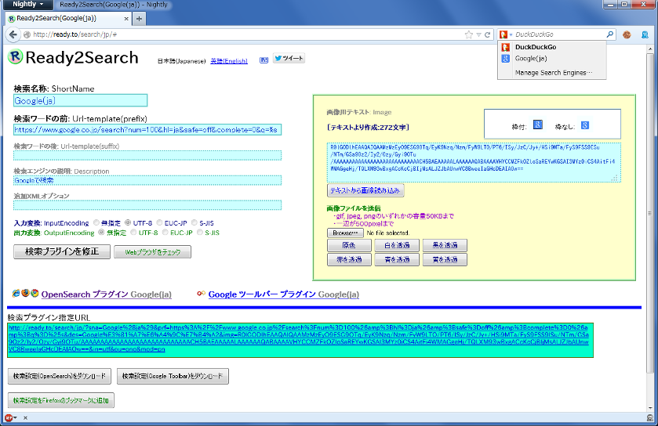
Task: Click 原色 original color button
Action: [x=349, y=245]
